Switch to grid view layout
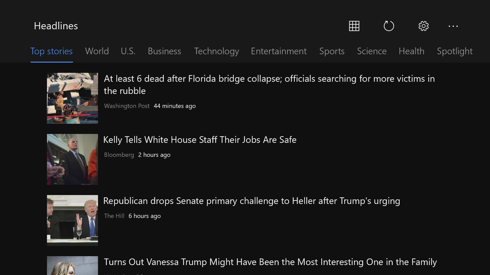490x275 pixels. tap(354, 26)
